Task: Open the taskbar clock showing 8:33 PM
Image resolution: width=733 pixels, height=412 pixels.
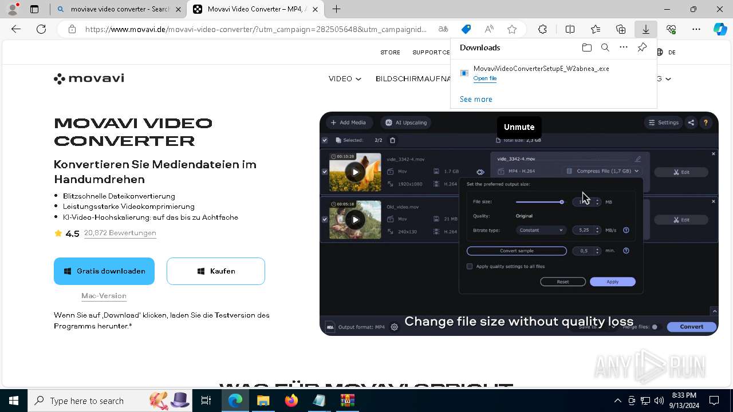Action: point(684,401)
